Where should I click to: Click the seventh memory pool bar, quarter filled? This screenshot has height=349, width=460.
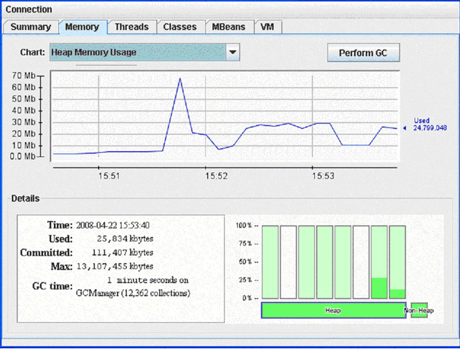[379, 262]
